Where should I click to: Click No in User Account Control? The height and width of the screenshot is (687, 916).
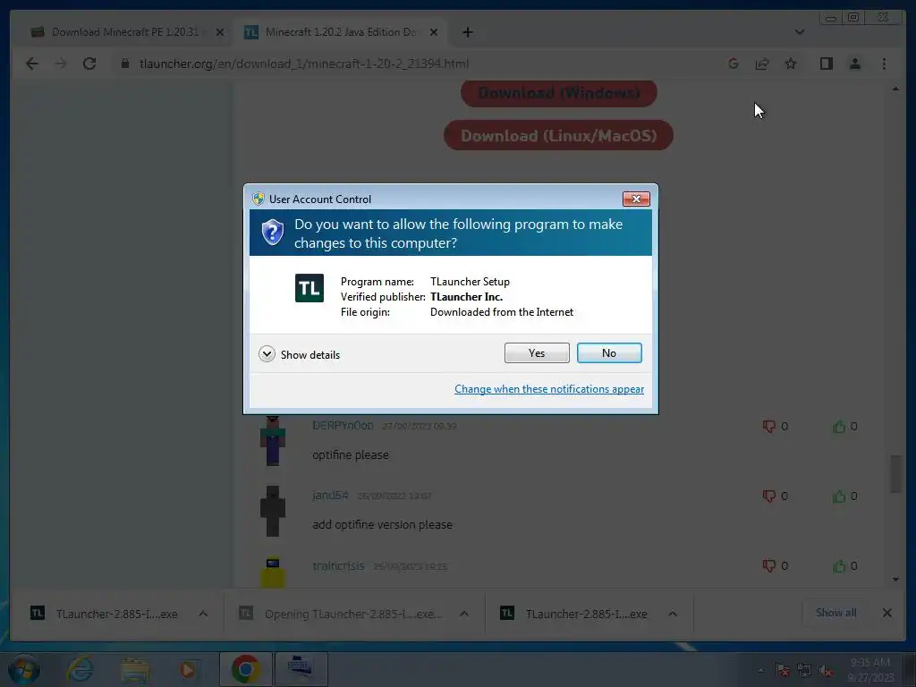[x=608, y=352]
